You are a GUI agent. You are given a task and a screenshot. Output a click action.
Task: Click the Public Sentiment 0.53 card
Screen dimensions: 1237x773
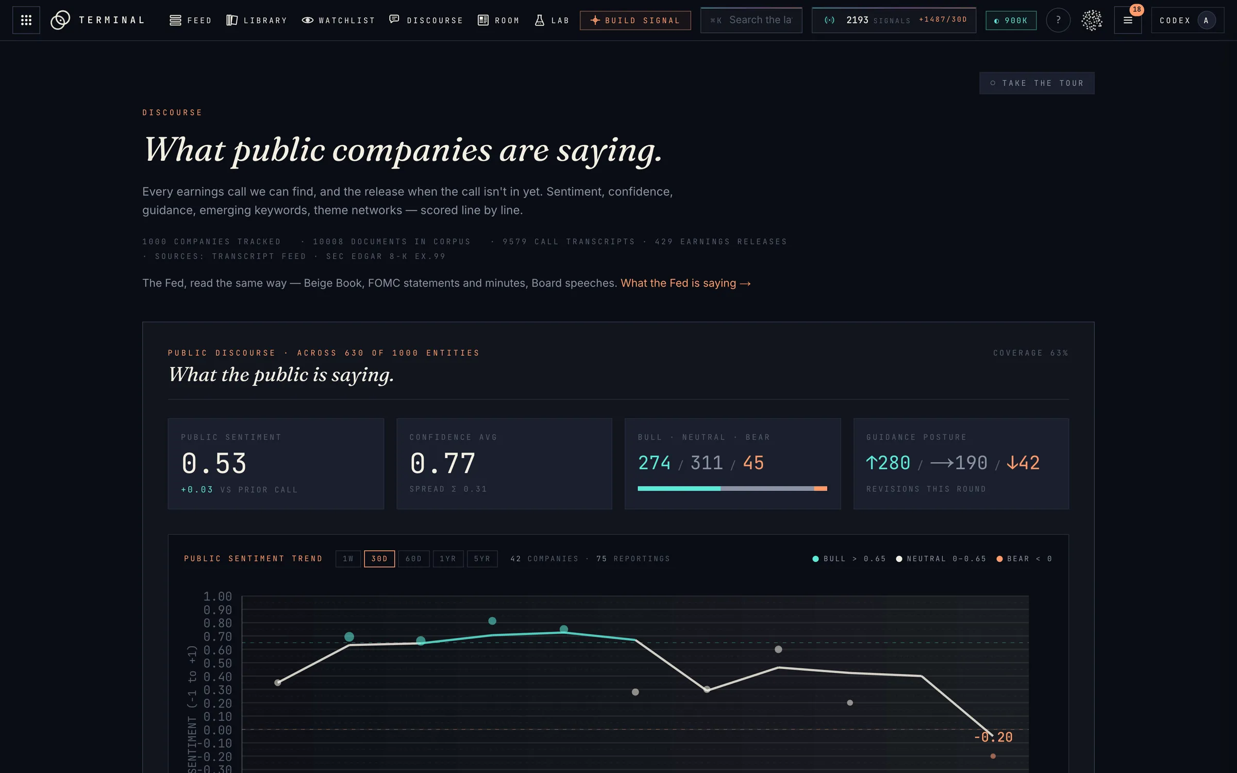276,463
